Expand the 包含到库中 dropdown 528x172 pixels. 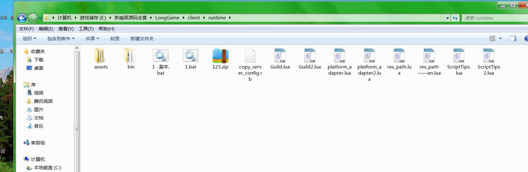coord(61,38)
